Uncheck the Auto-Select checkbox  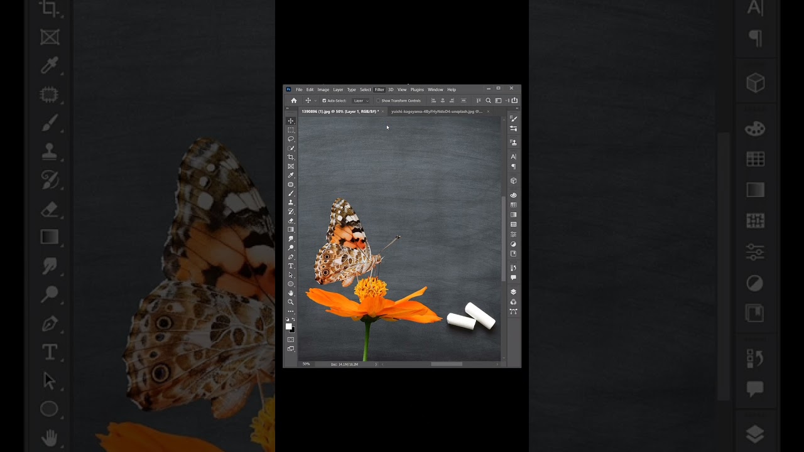(324, 100)
